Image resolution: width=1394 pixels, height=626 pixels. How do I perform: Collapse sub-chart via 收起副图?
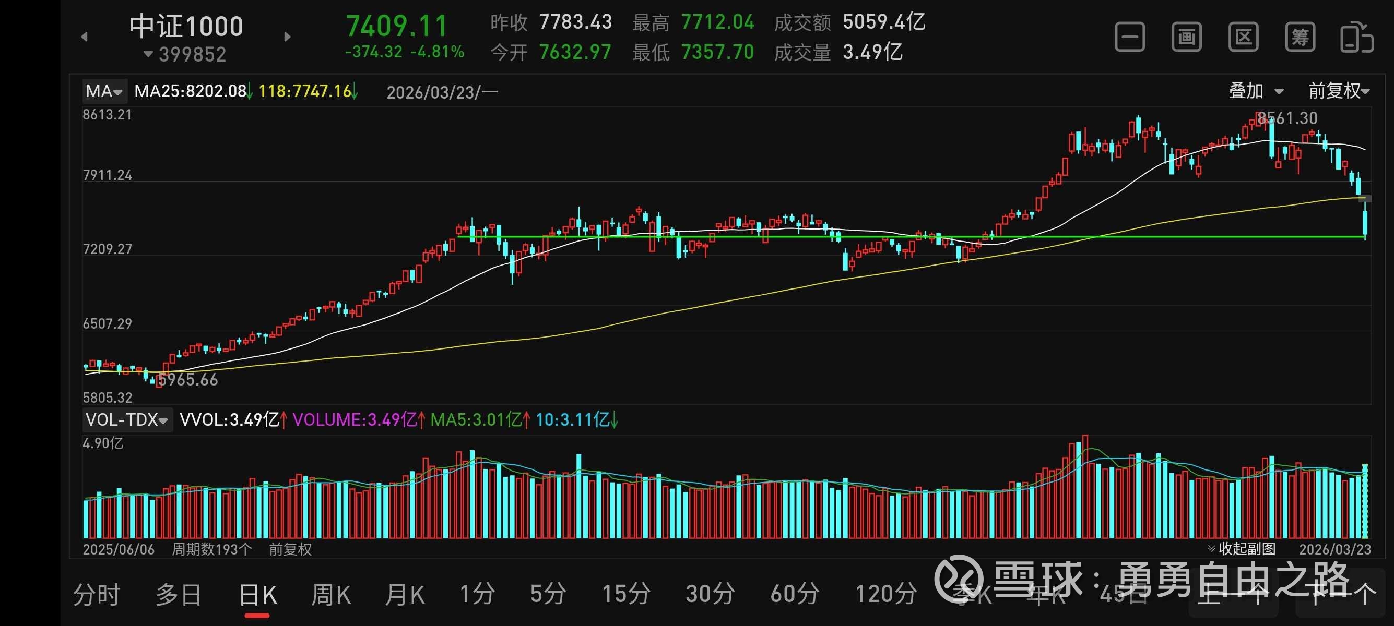[x=1242, y=549]
